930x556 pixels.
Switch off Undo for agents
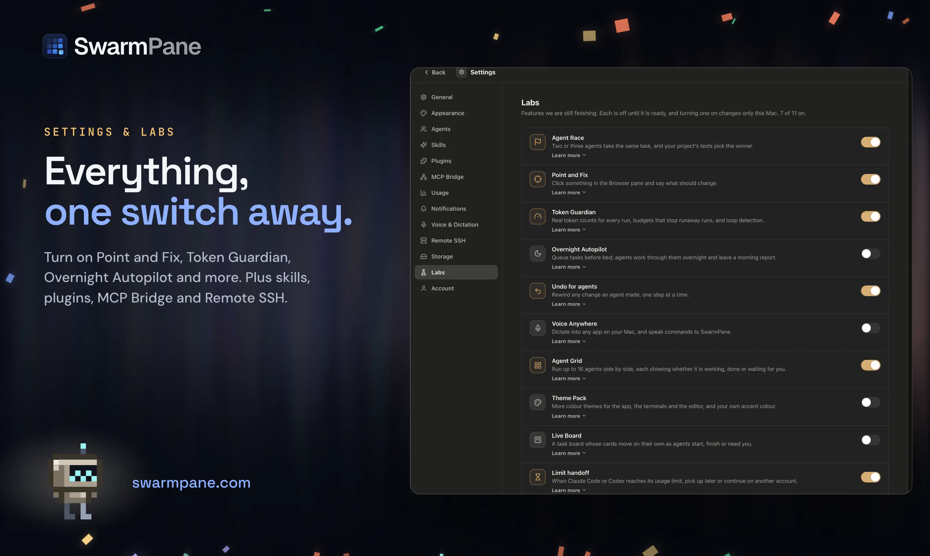tap(870, 291)
